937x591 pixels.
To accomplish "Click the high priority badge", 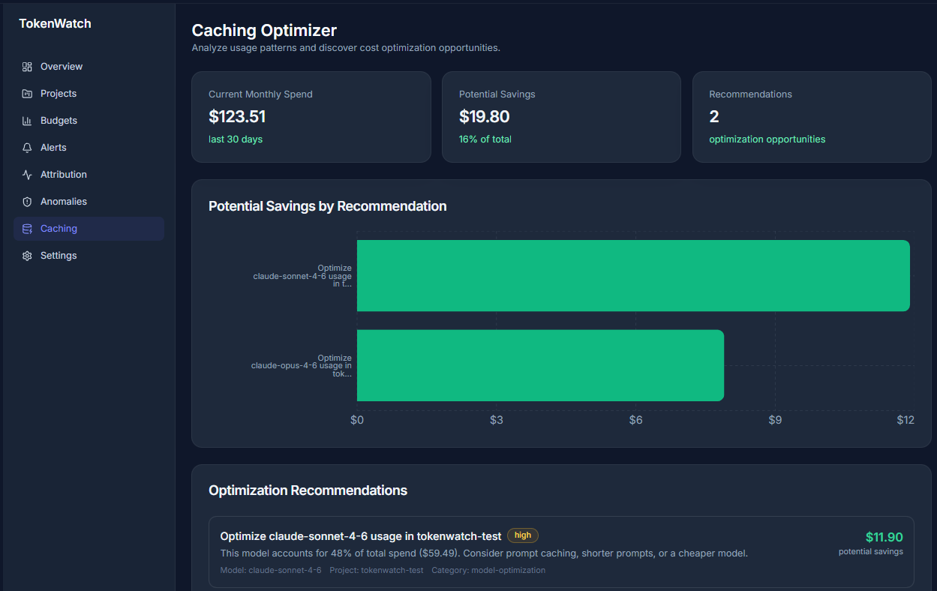I will (523, 535).
